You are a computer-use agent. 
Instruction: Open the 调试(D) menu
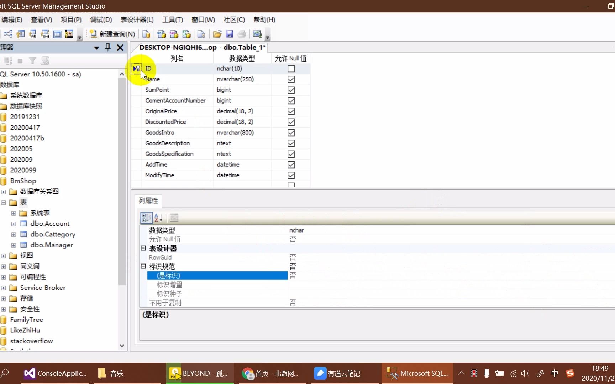point(101,20)
